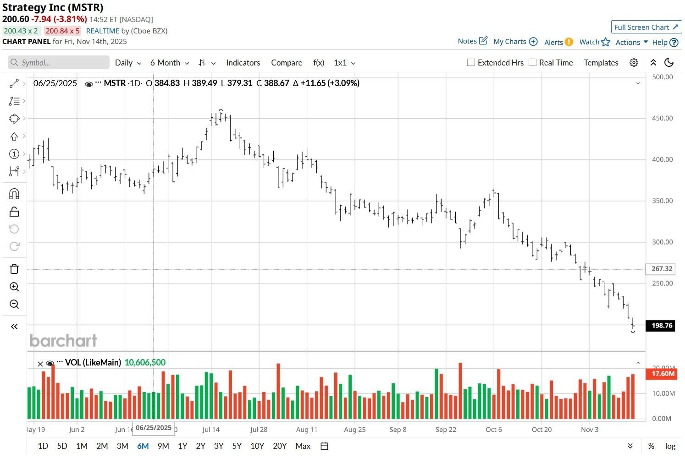The image size is (685, 458).
Task: Open the 1x1 chart grid dropdown
Action: [345, 63]
